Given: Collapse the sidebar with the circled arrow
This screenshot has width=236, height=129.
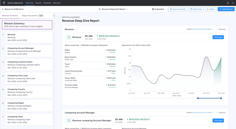Looking at the screenshot, I should click(54, 16).
